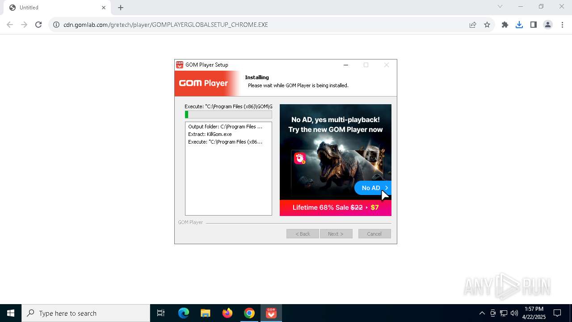Click the No AD button in advertisement
Image resolution: width=572 pixels, height=322 pixels.
(373, 188)
